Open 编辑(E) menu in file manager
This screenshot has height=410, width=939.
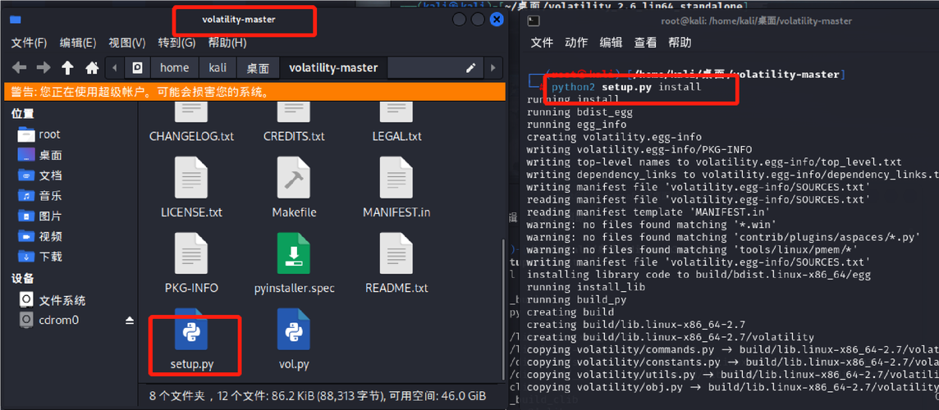pos(78,43)
